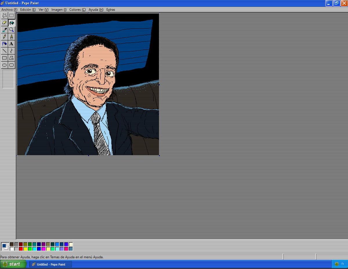Pick the dark gray palette swatch
The width and height of the screenshot is (348, 269).
[16, 244]
